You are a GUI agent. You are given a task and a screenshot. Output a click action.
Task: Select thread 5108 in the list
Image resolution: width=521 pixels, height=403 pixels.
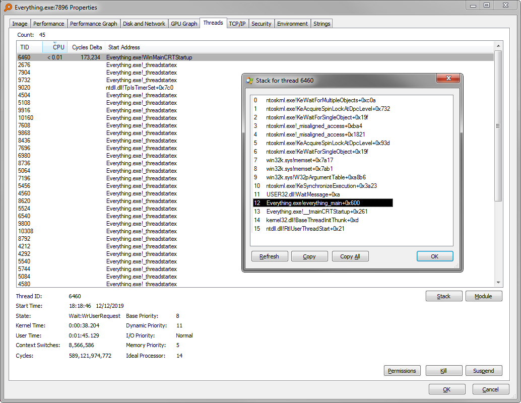click(x=255, y=103)
